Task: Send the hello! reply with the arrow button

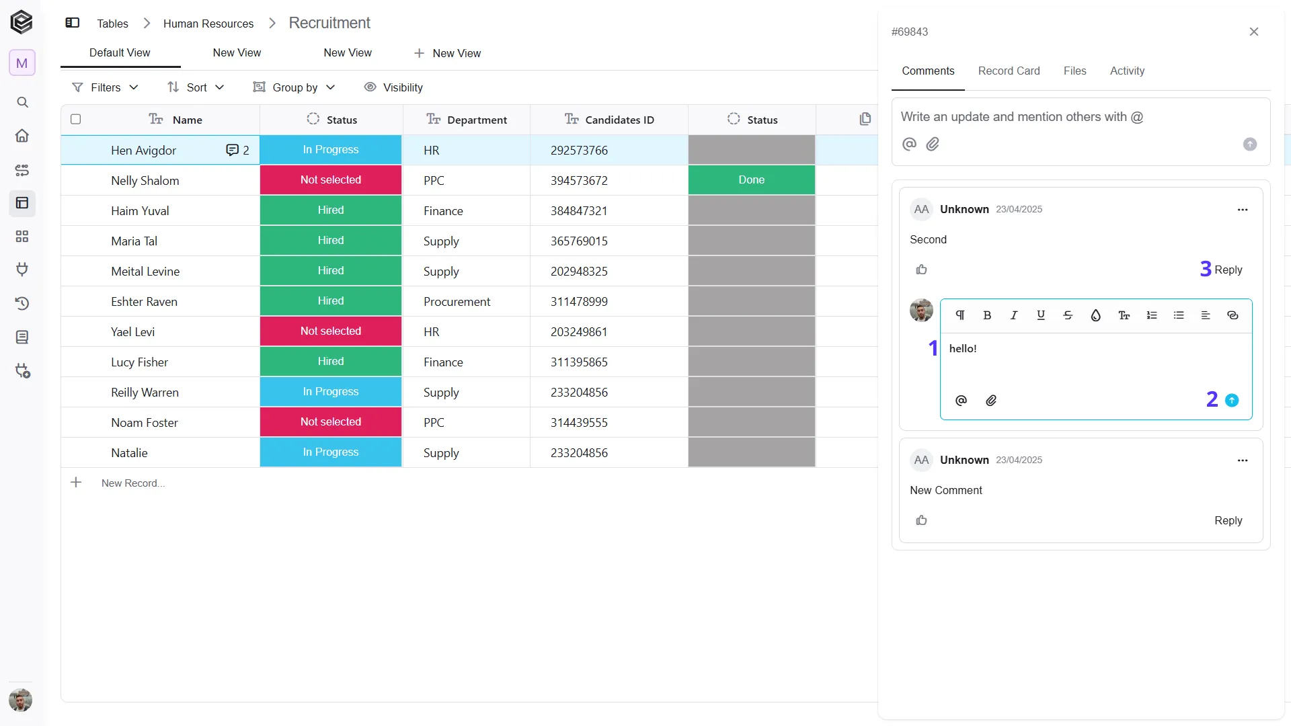Action: click(x=1232, y=401)
